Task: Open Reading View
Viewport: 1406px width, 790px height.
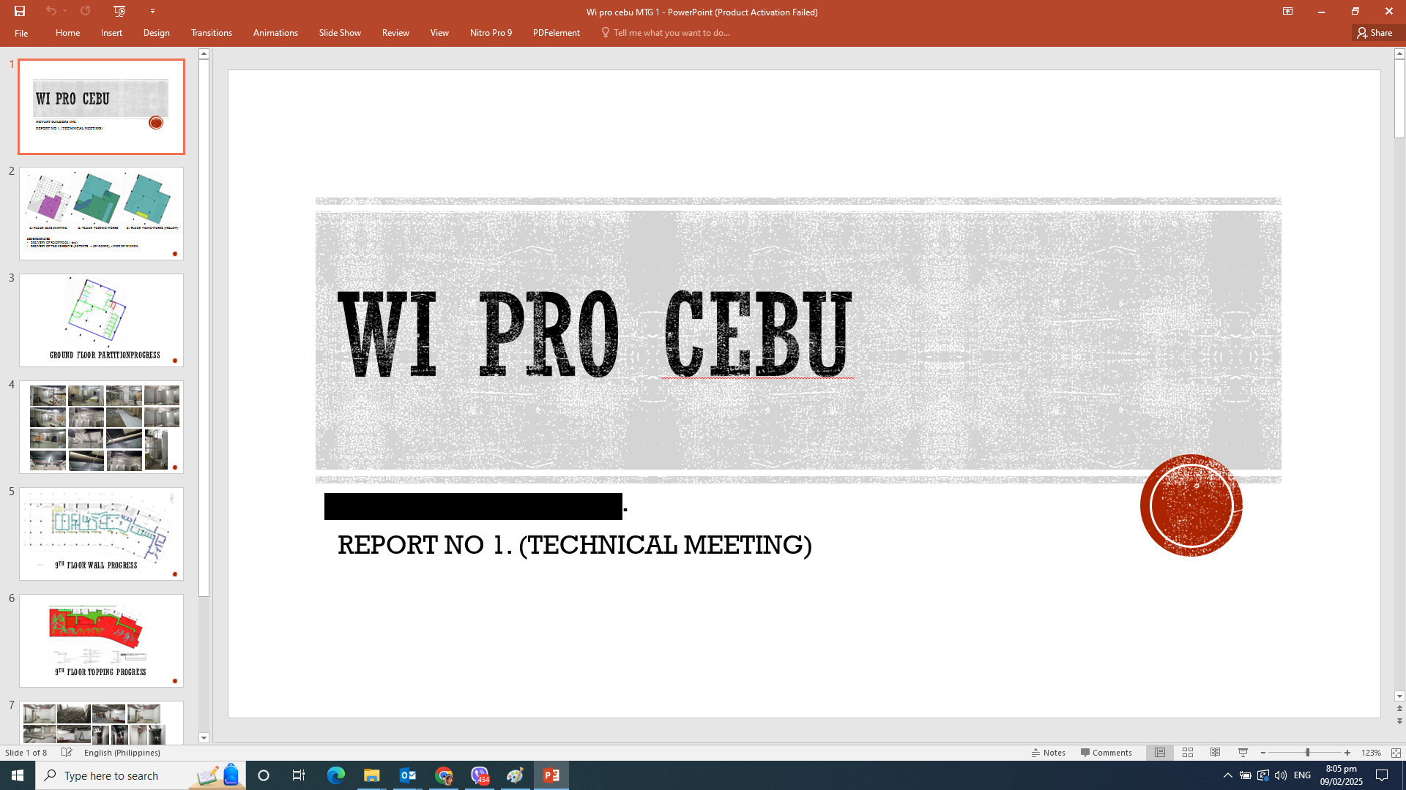Action: coord(1215,753)
